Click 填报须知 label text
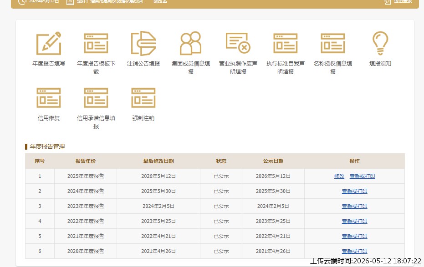This screenshot has height=267, width=424. [380, 63]
